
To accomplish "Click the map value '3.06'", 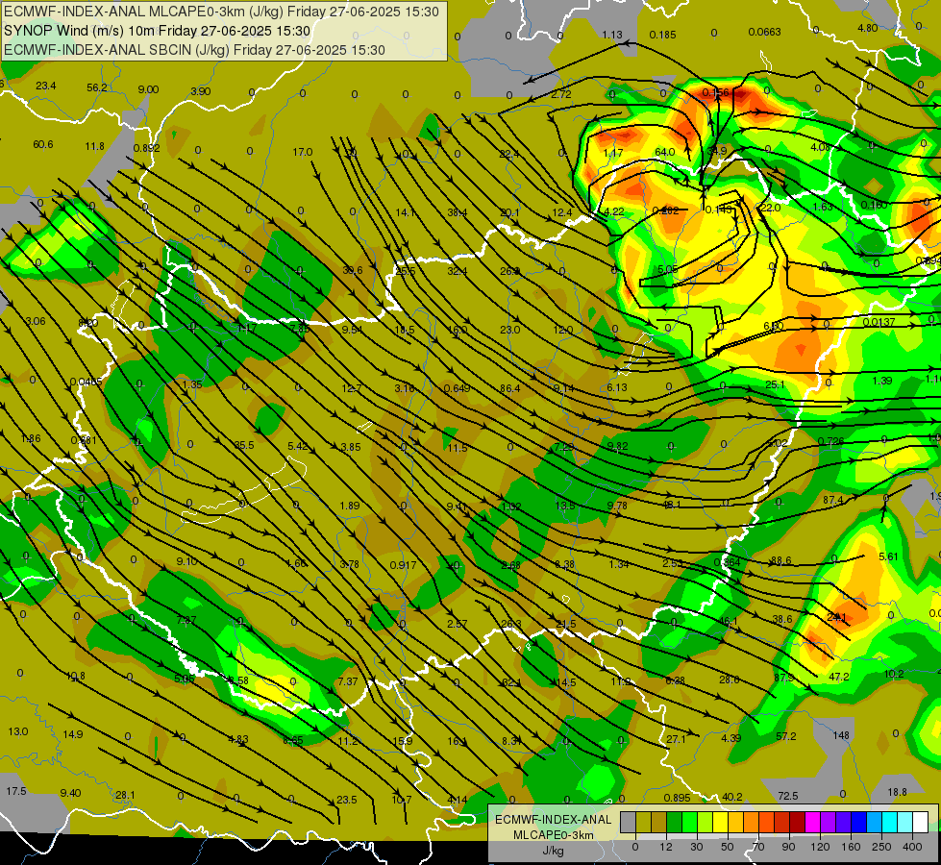I will click(x=36, y=321).
